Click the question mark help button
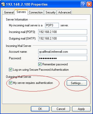This screenshot has height=114, width=93. [x=83, y=4]
